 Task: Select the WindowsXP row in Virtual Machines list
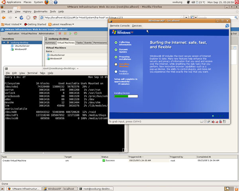click(77, 58)
